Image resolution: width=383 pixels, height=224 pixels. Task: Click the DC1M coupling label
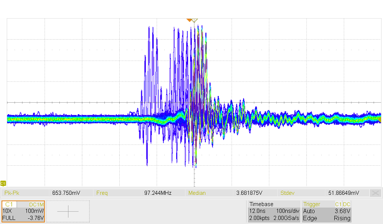36,204
